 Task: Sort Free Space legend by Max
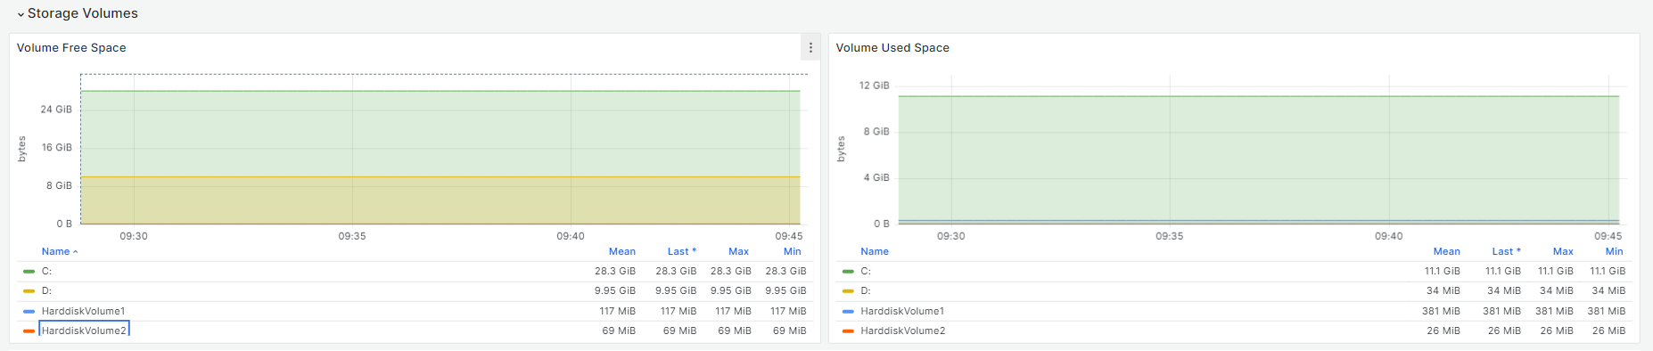click(738, 251)
